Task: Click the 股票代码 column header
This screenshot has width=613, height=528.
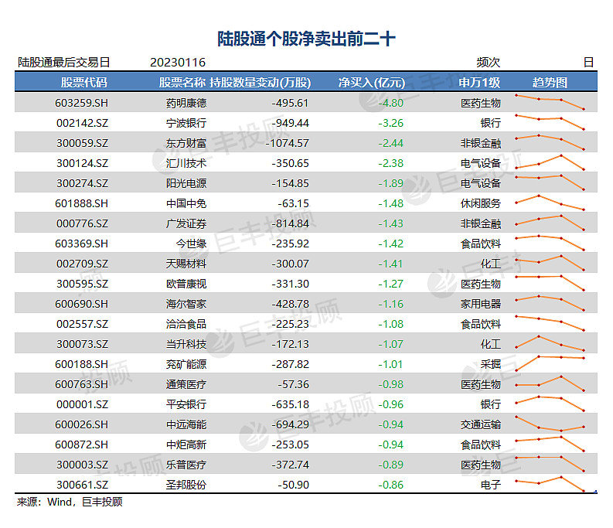Action: tap(84, 83)
